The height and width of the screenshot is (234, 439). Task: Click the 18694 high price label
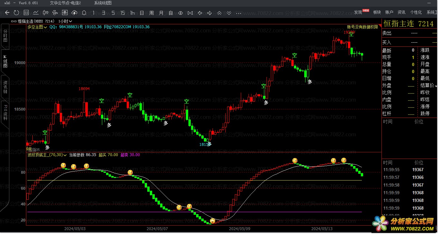tap(84, 88)
